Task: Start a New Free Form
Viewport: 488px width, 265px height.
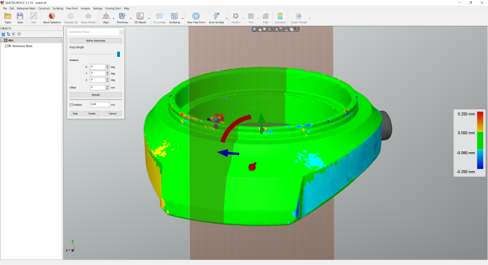Action: (x=196, y=18)
